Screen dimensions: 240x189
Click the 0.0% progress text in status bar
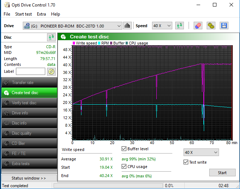pos(169,186)
